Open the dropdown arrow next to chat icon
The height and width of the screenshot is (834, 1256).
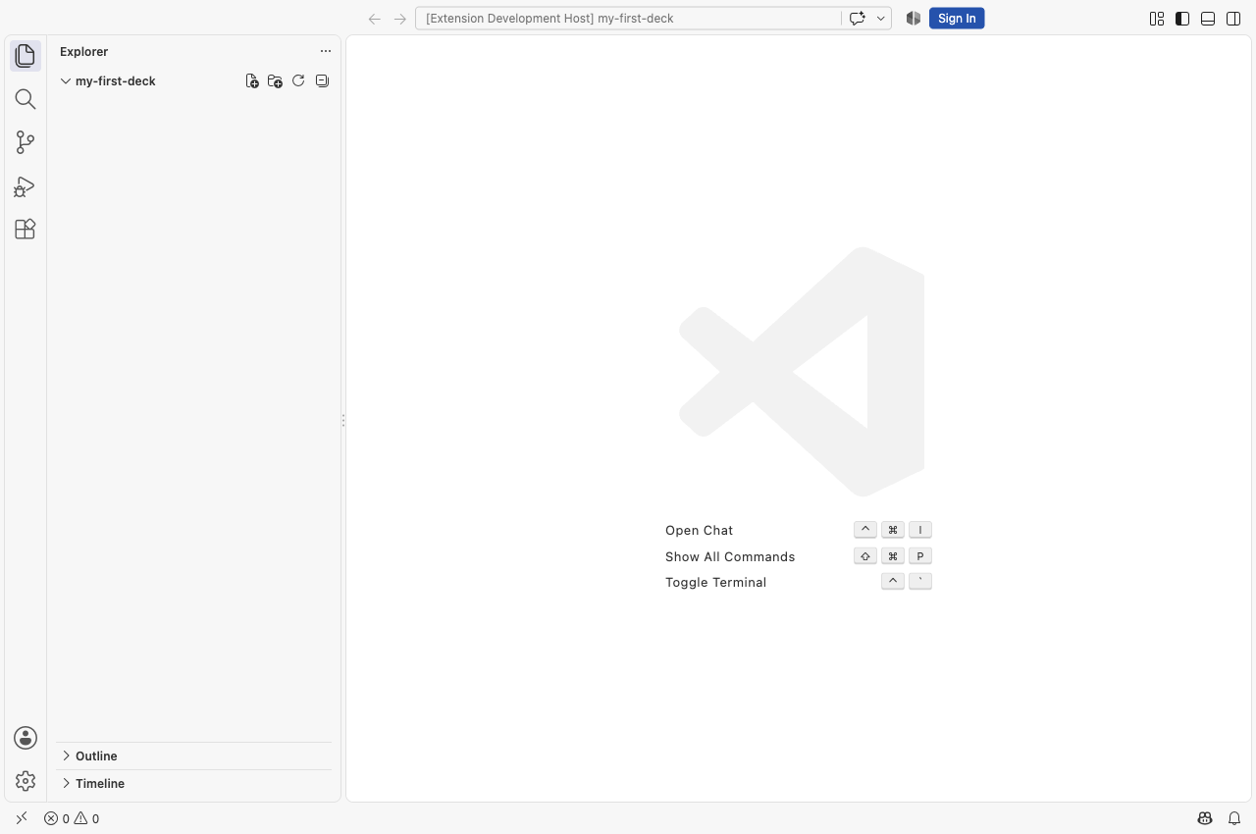tap(880, 19)
